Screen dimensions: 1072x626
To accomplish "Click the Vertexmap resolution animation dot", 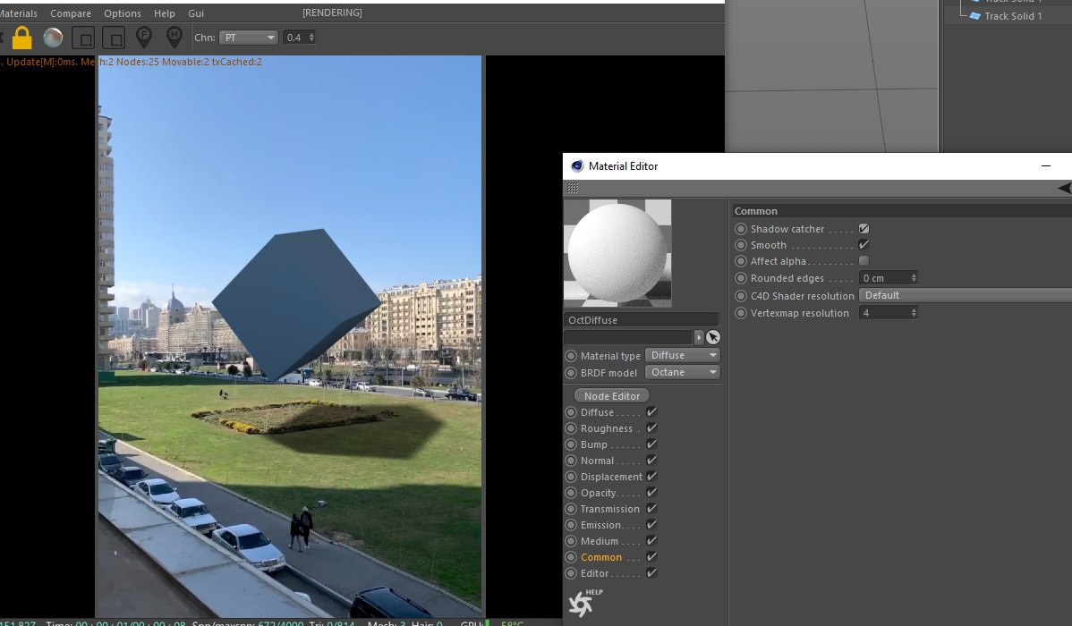I will click(740, 313).
